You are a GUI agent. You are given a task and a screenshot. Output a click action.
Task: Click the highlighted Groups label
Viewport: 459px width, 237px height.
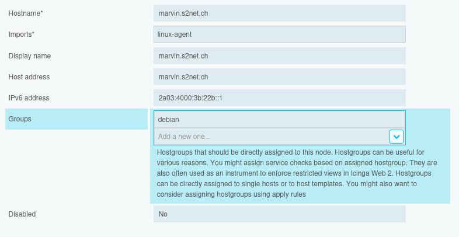tap(20, 119)
